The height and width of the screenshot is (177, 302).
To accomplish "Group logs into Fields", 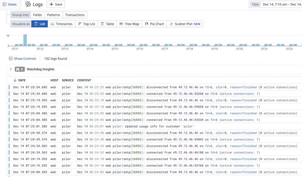I will (37, 15).
